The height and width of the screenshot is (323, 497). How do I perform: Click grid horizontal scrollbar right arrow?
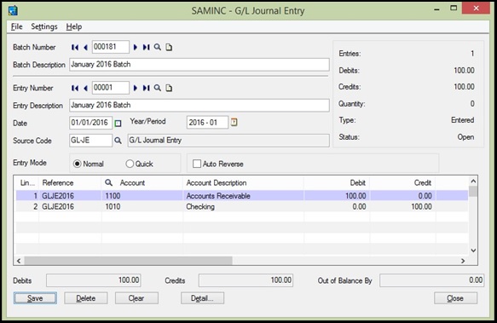tap(463, 261)
